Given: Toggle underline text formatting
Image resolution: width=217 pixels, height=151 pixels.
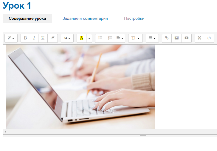Looking at the screenshot, I should [43, 38].
